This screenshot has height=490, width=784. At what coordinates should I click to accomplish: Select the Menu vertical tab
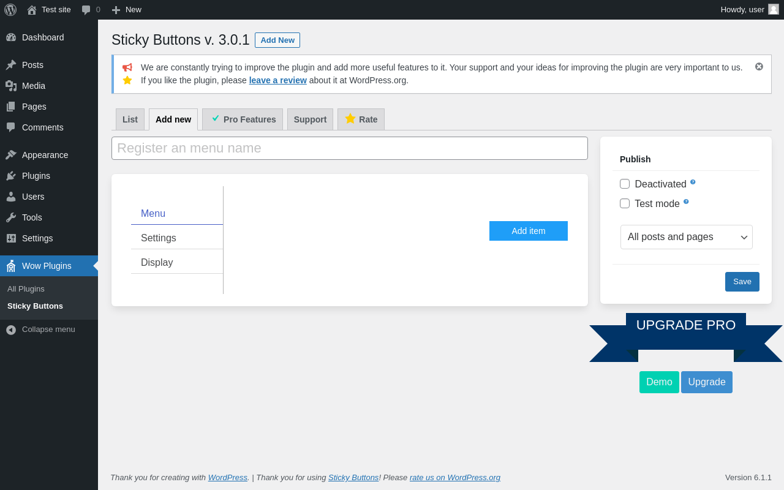point(177,214)
